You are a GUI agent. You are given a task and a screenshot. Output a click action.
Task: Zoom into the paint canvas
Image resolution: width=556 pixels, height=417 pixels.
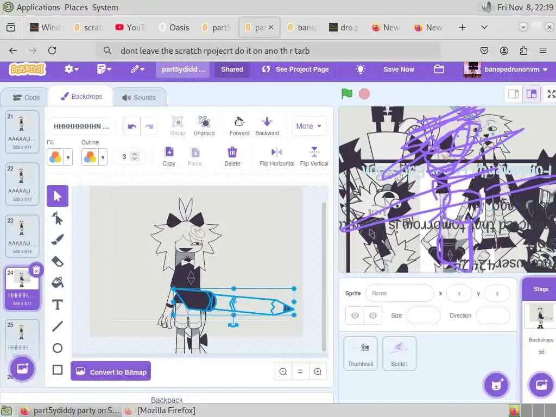coord(318,371)
